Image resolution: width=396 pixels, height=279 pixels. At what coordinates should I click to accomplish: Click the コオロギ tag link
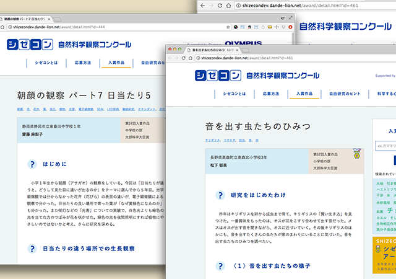(230, 140)
